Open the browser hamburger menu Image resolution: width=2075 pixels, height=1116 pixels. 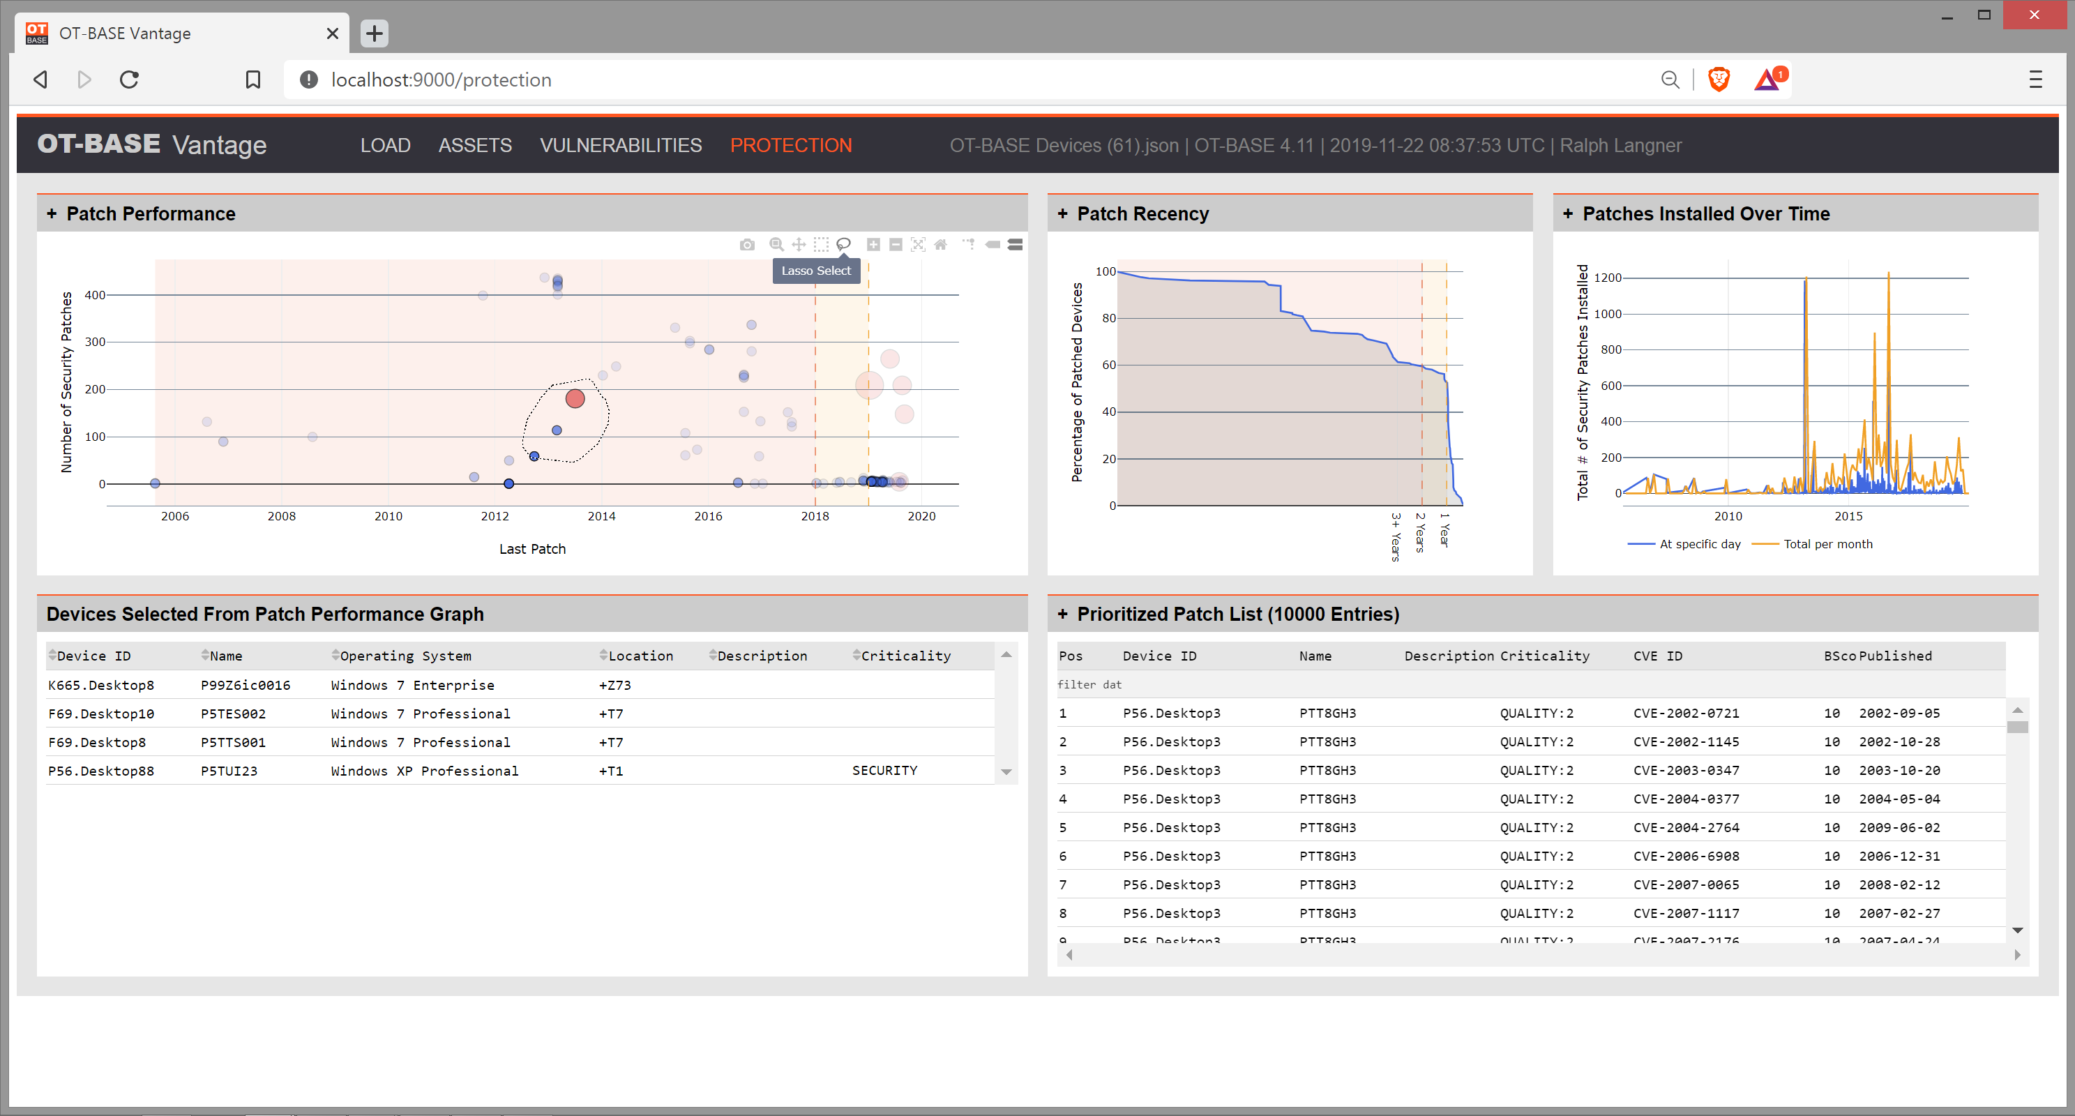(x=2035, y=79)
